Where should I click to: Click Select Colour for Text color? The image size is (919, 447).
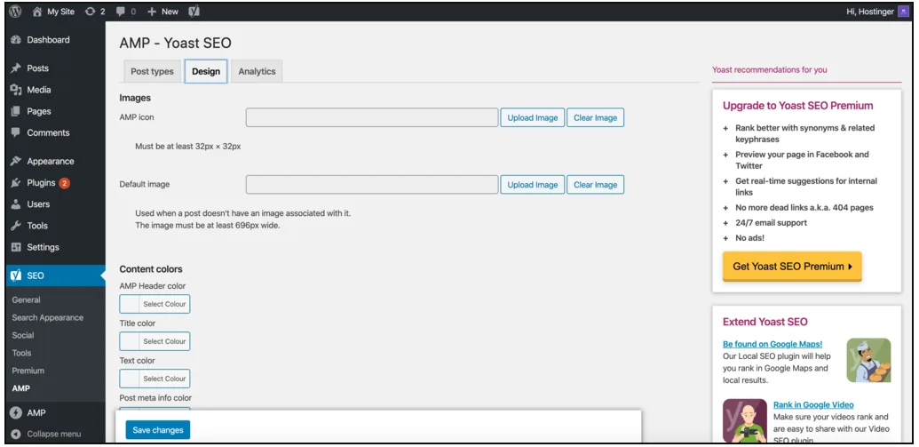tap(164, 379)
